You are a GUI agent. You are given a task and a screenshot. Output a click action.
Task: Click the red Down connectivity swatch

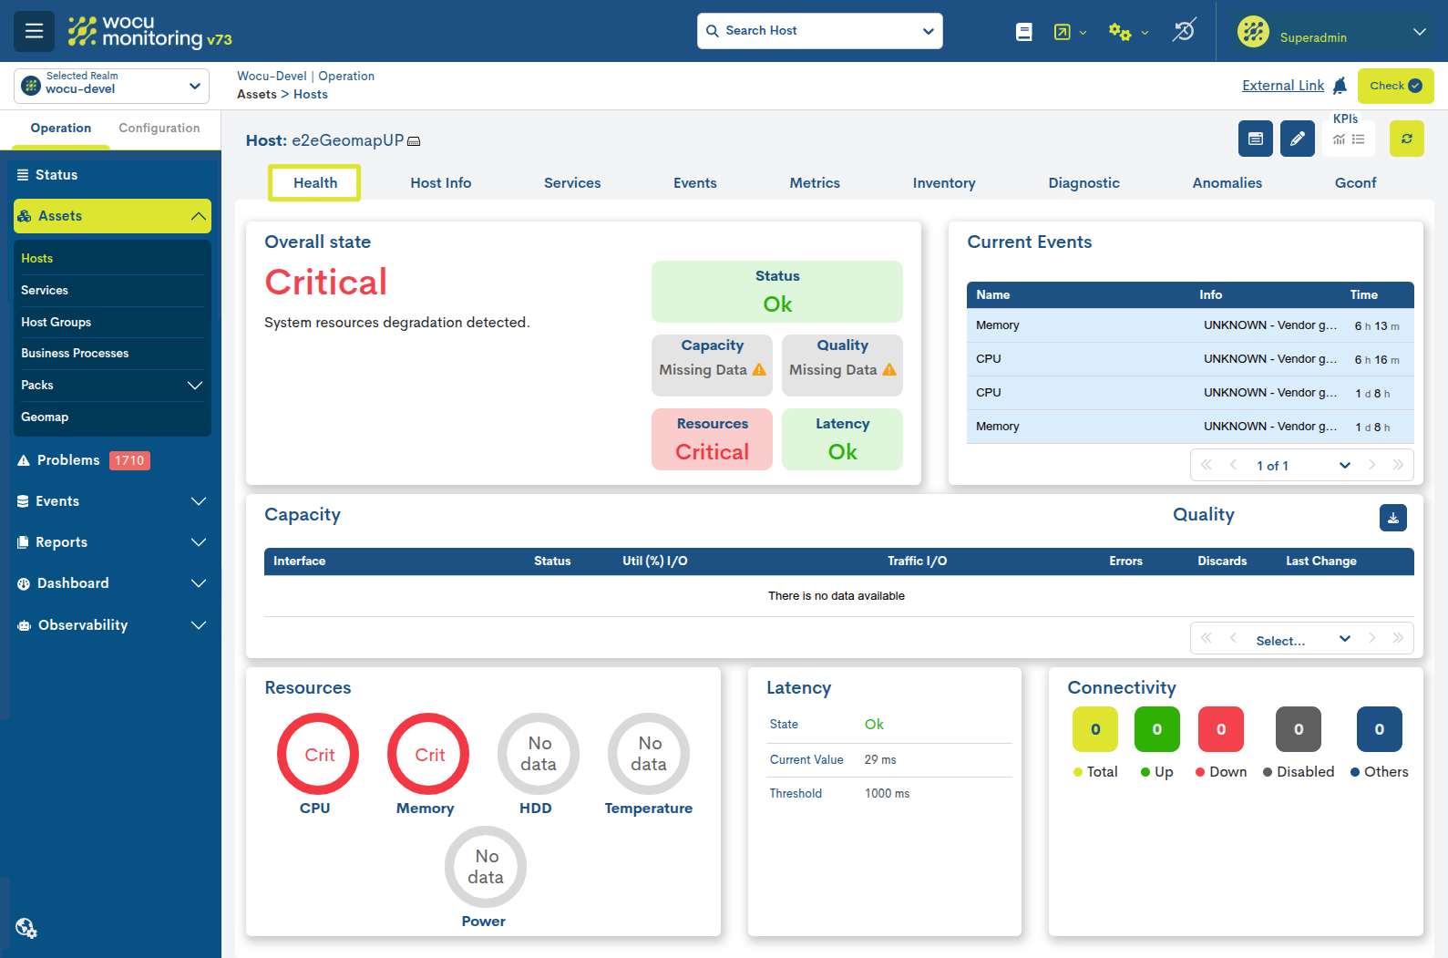click(x=1221, y=729)
